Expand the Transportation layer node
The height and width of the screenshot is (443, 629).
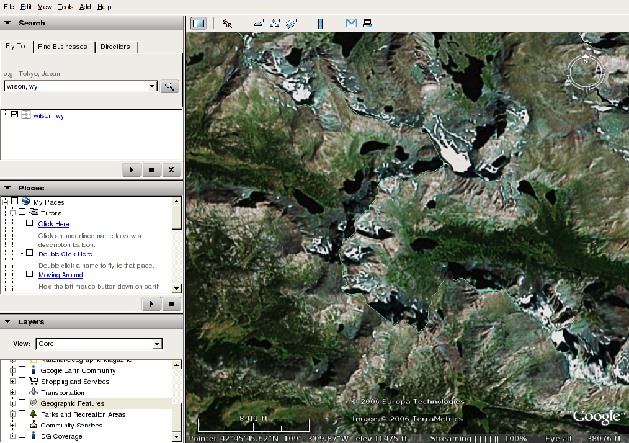pos(13,392)
